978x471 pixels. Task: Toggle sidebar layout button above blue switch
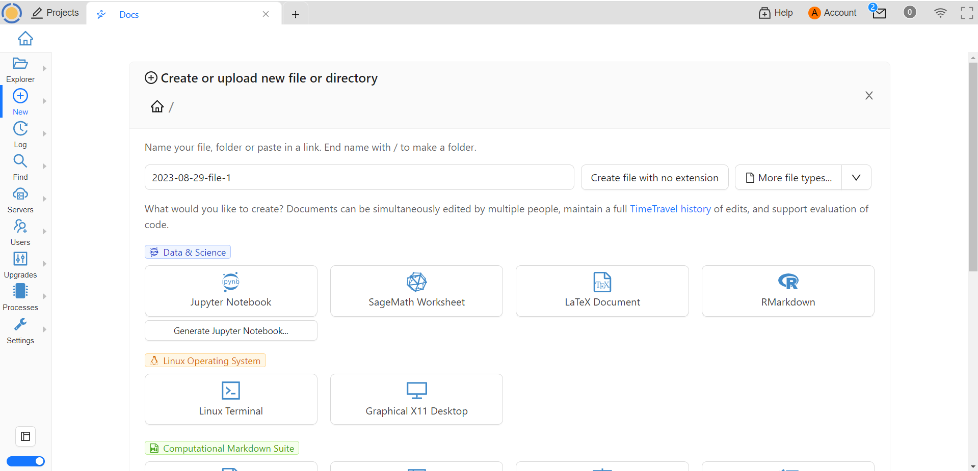[25, 436]
